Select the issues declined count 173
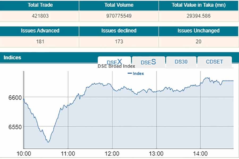This screenshot has height=159, width=239. [119, 42]
